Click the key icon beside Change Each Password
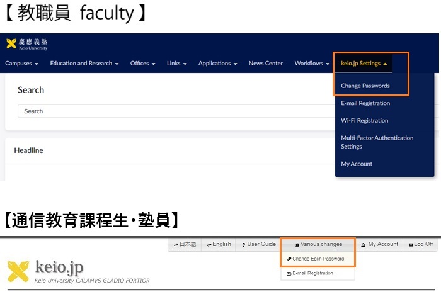The image size is (441, 304). coord(289,259)
